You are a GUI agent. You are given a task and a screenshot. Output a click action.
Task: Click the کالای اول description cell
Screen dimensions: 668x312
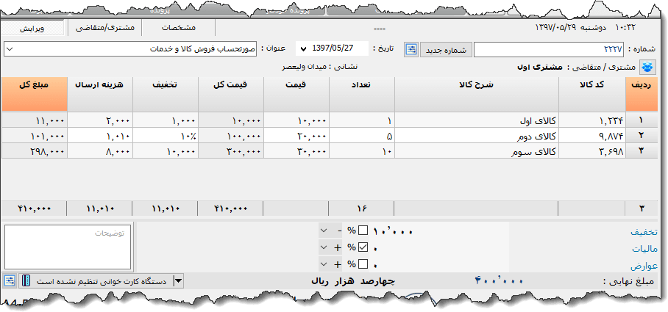pos(477,120)
